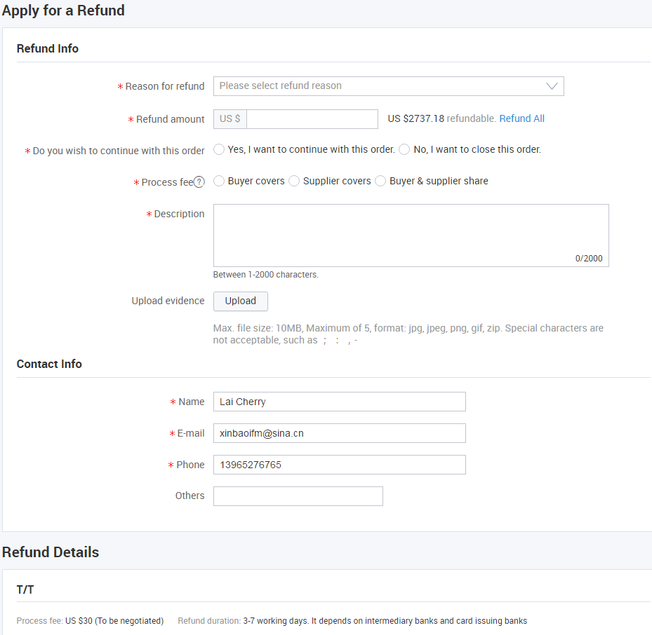The width and height of the screenshot is (652, 635).
Task: Click the Phone number input field
Action: [339, 465]
